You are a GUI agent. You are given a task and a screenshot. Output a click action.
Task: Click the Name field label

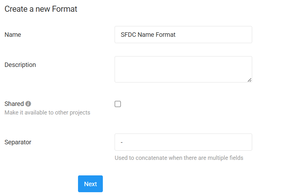13,35
